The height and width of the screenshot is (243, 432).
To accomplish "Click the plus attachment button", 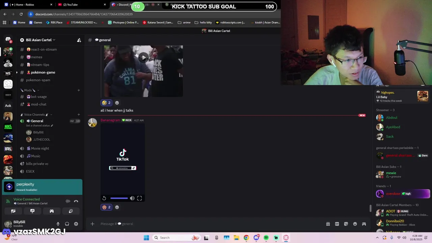I will click(92, 224).
